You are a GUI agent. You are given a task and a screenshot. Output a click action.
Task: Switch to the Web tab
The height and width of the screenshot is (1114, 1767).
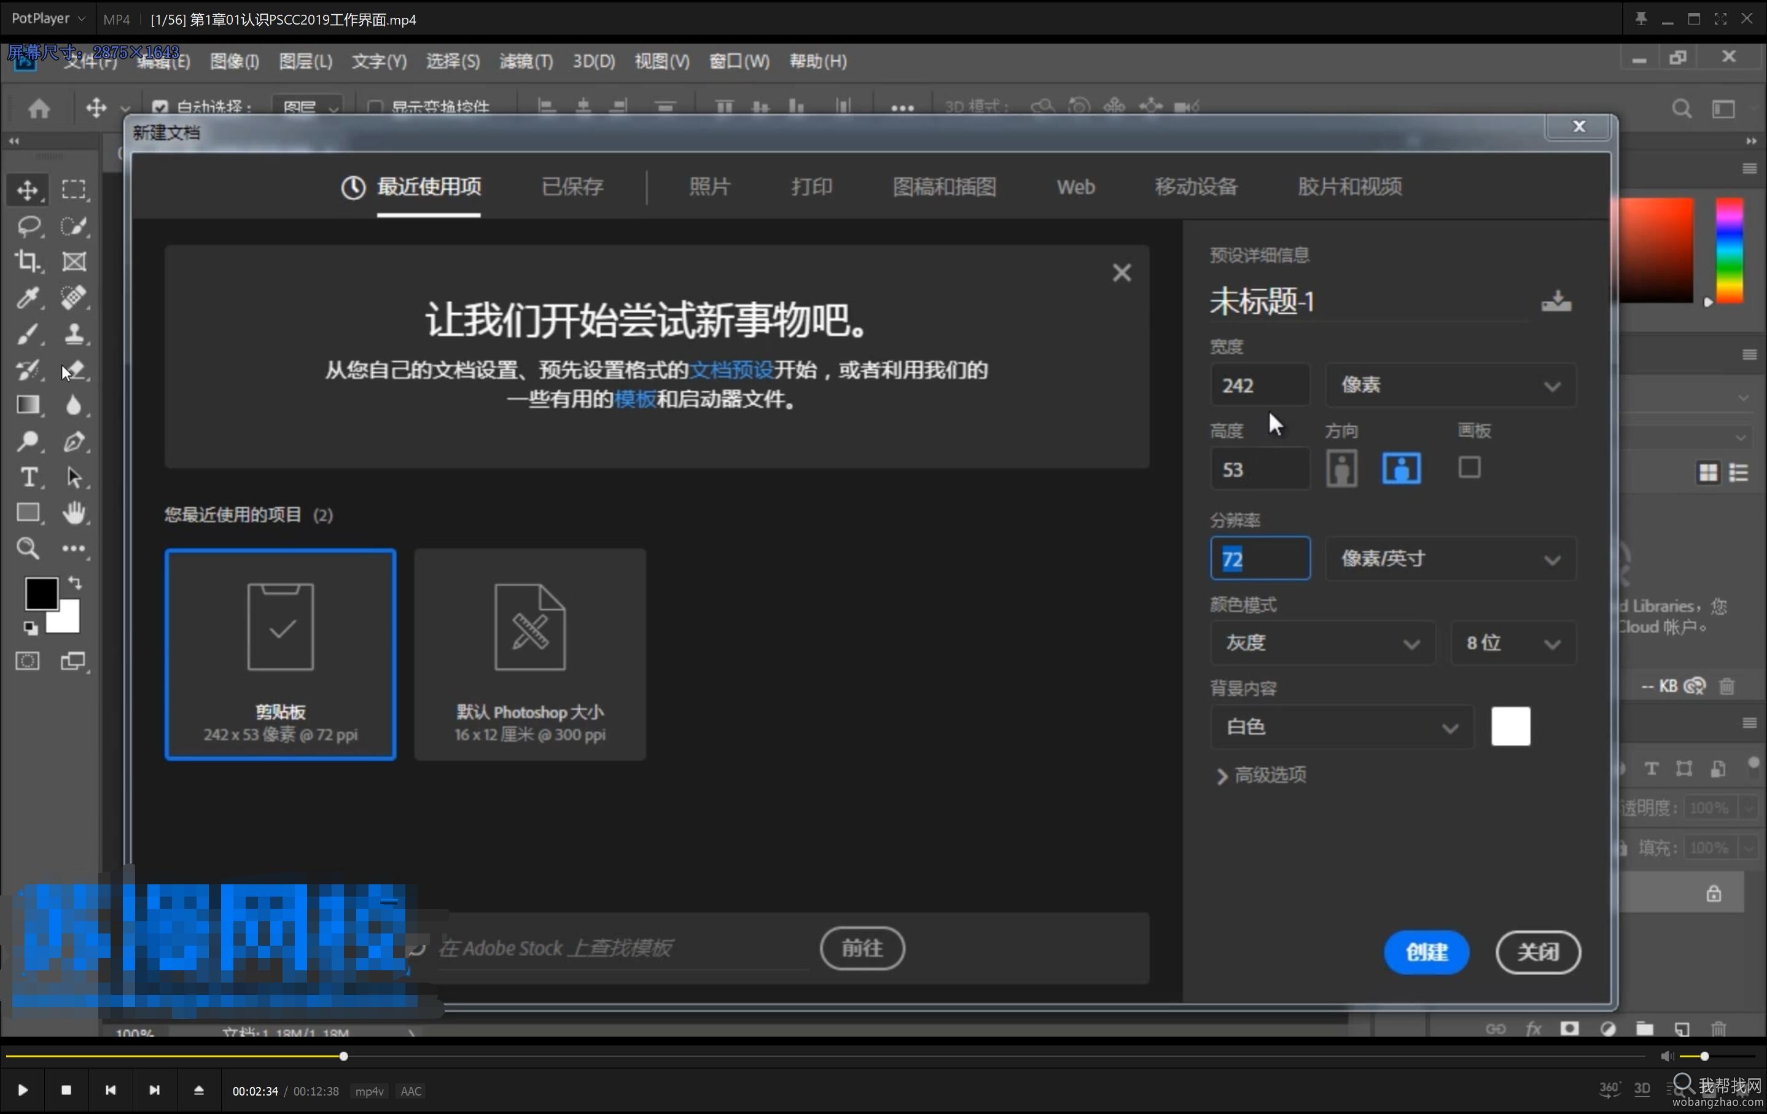1076,187
